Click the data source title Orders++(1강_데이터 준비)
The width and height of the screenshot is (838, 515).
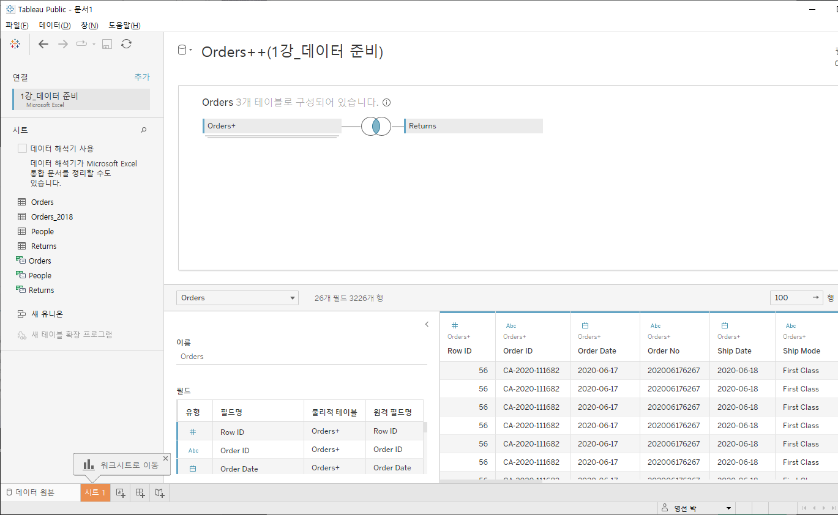[x=292, y=51]
